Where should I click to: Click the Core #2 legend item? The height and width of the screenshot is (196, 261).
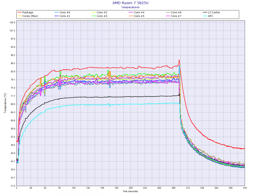pos(102,12)
